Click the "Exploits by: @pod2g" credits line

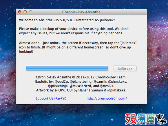tap(81, 82)
